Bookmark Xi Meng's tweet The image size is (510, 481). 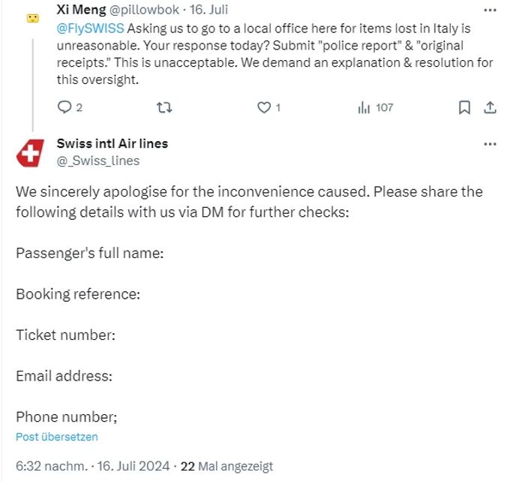pos(464,107)
